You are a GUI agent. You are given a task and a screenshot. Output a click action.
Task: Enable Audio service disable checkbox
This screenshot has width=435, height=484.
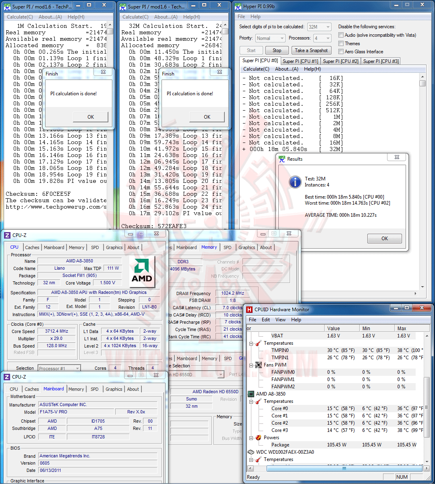pos(341,35)
